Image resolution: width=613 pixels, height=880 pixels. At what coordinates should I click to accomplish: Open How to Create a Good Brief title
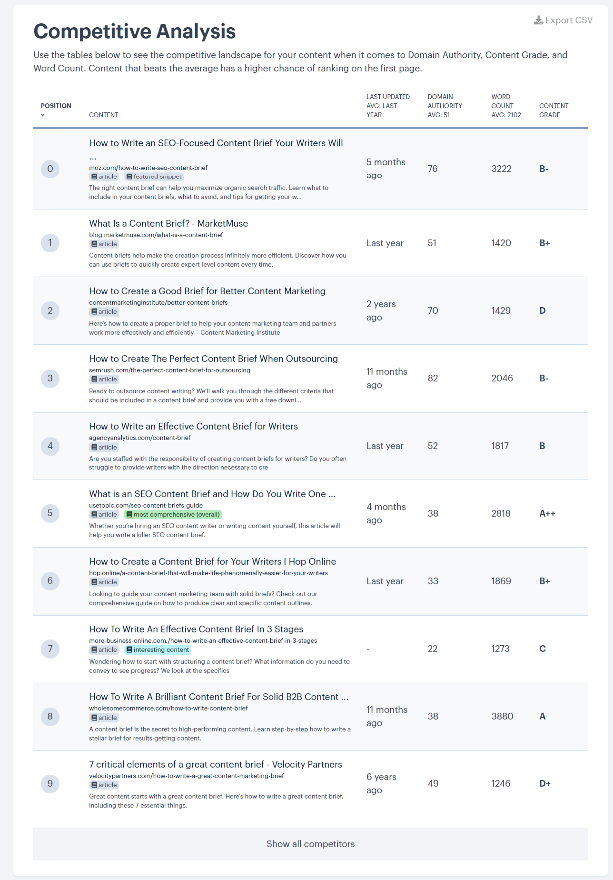coord(207,291)
